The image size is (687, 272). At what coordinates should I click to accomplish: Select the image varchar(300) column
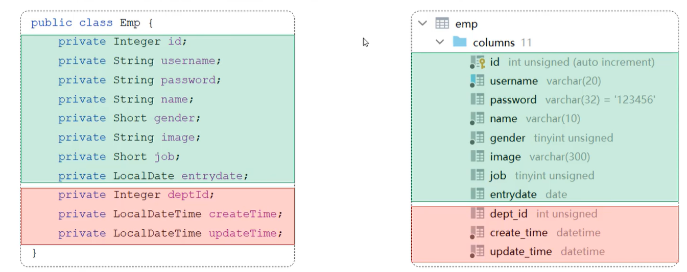click(505, 157)
